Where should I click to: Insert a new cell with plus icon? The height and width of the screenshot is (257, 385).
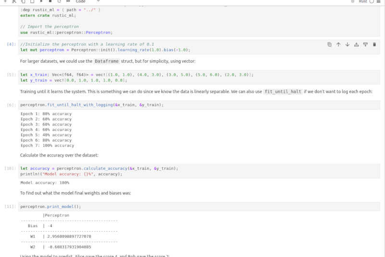[5, 1]
